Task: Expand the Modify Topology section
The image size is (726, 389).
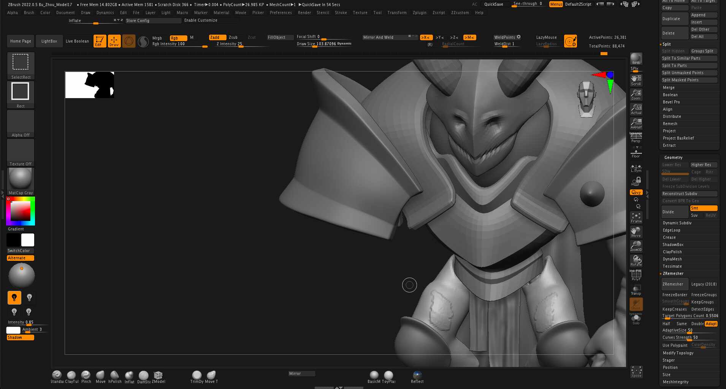Action: point(678,353)
